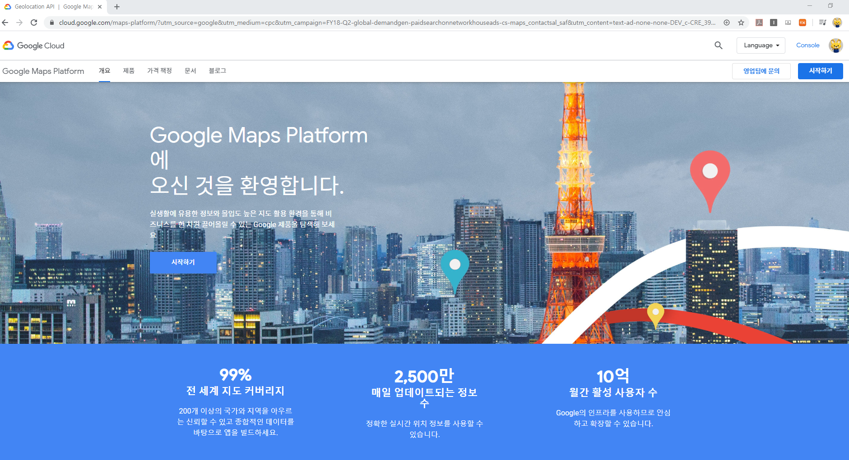
Task: Click the Google Cloud logo
Action: [34, 46]
